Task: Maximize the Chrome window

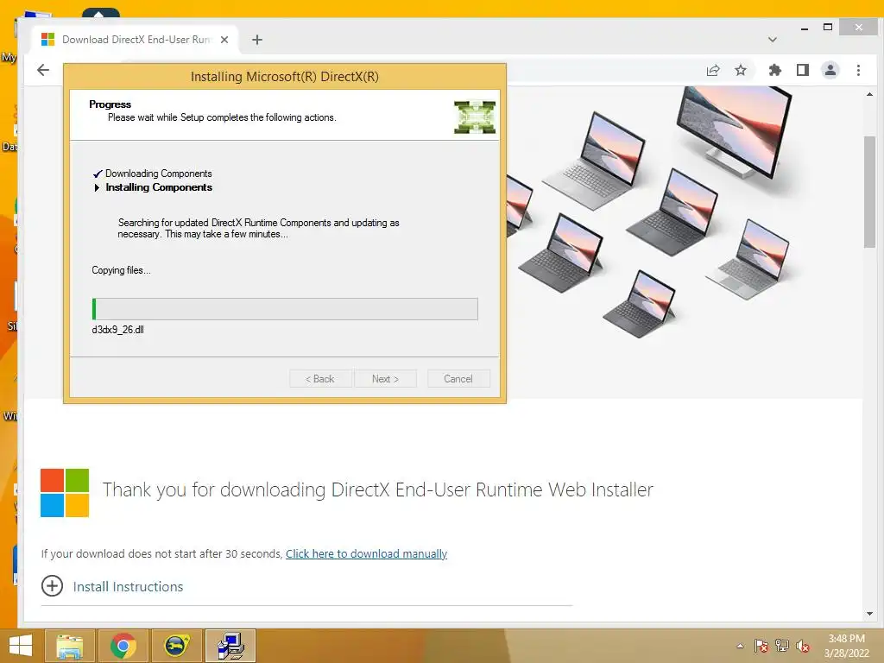Action: click(x=828, y=28)
